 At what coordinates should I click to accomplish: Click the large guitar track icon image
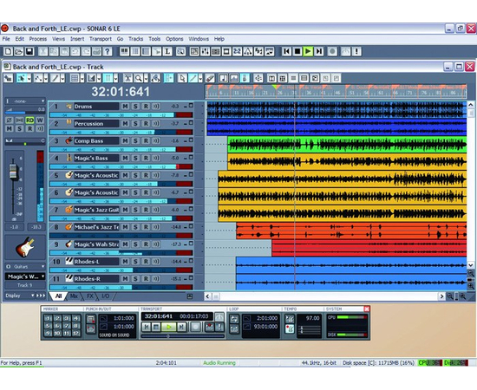click(x=25, y=247)
